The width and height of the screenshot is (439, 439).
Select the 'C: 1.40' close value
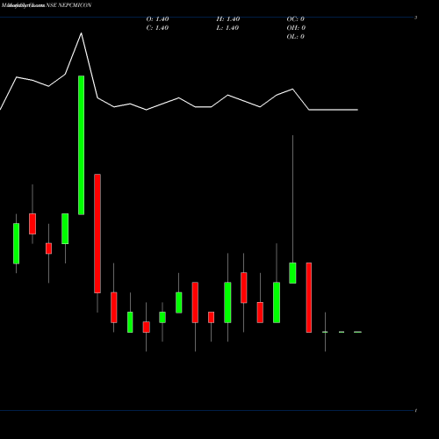[x=157, y=28]
